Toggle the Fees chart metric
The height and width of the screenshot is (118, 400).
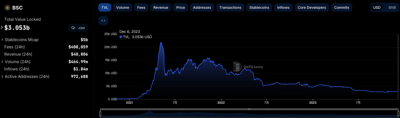pos(141,7)
